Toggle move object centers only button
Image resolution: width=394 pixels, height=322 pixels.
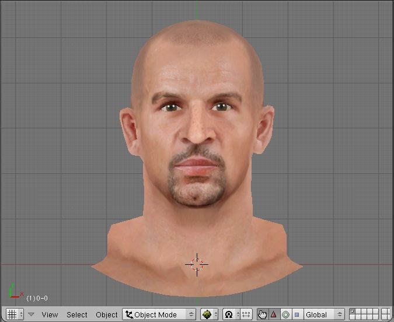click(x=246, y=314)
